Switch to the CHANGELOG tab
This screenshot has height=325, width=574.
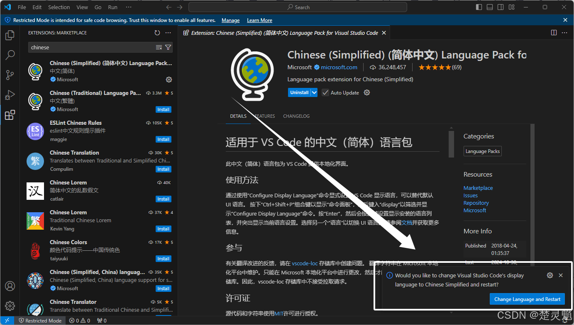click(296, 116)
